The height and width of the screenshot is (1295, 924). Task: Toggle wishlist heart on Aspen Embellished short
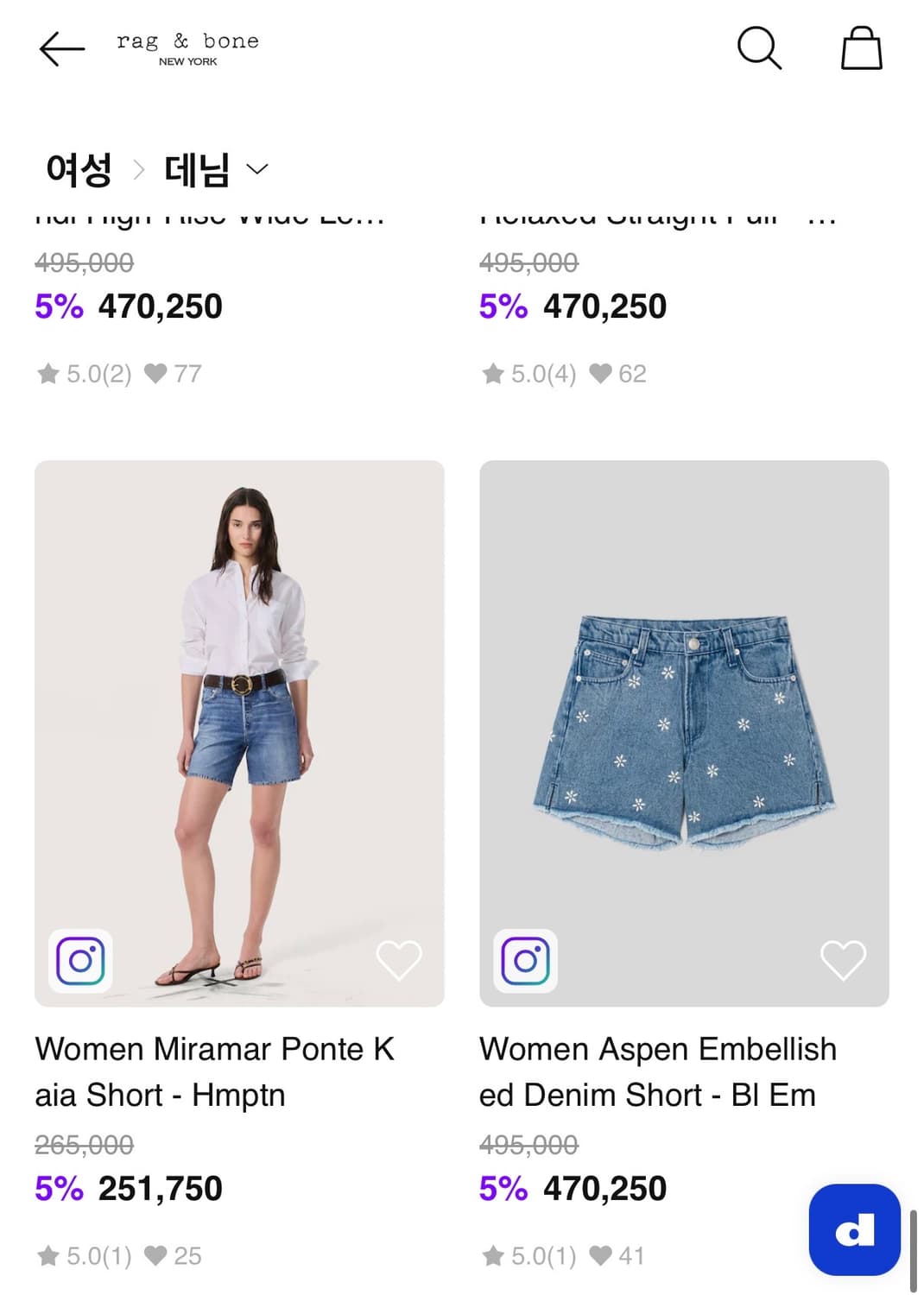pyautogui.click(x=843, y=960)
